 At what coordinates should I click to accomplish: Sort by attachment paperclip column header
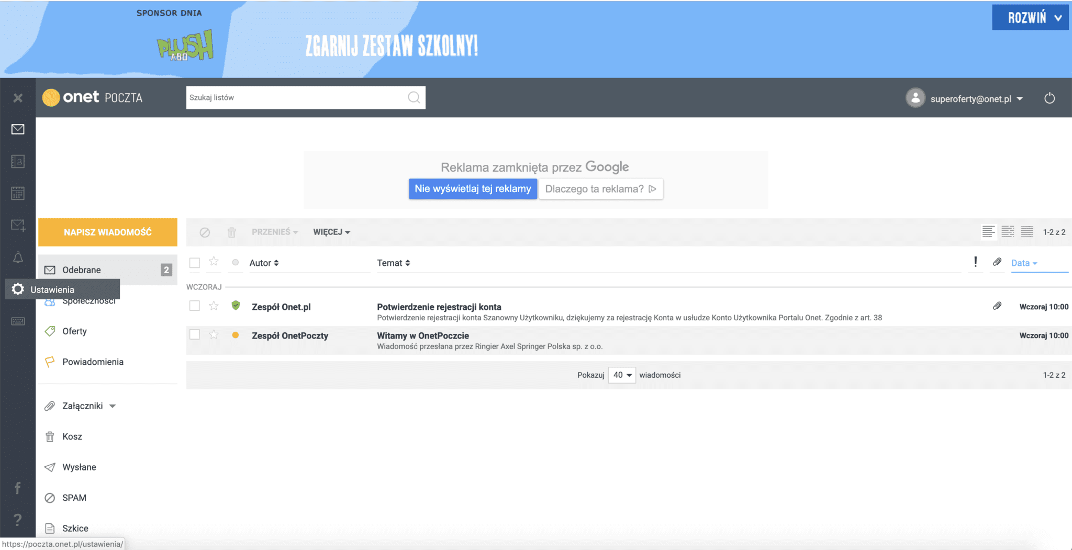997,262
